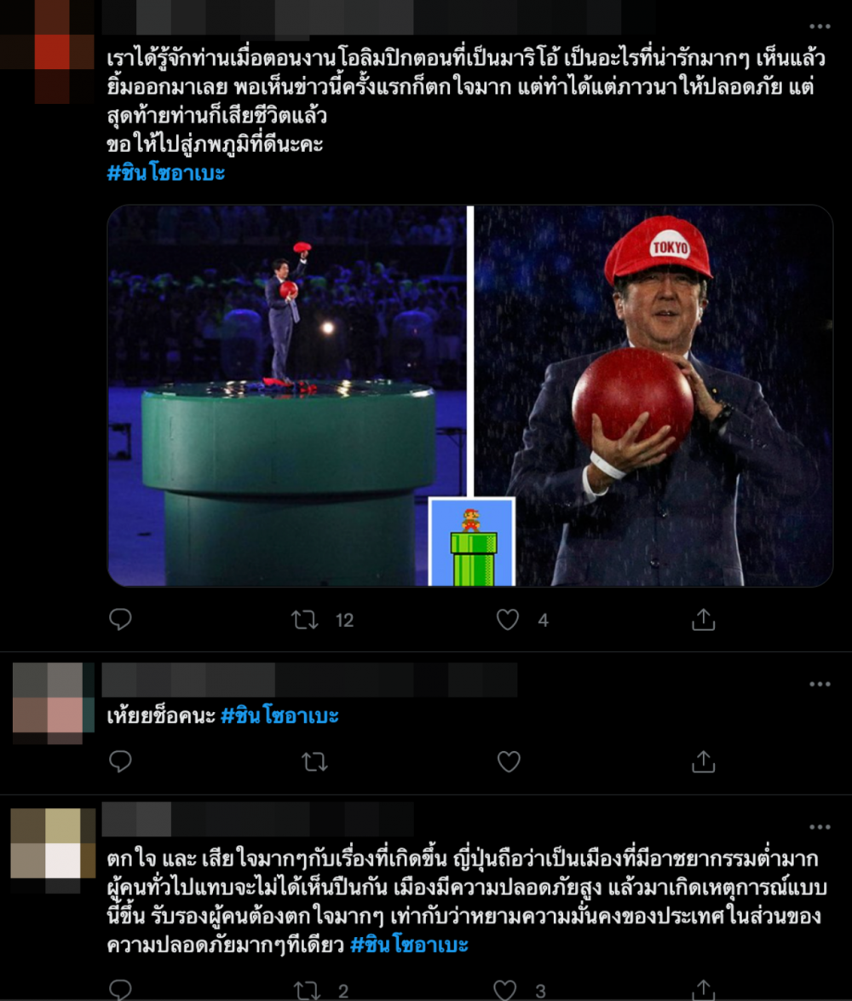Reply to the Mario Olympics tweet
This screenshot has height=1001, width=852.
(120, 619)
